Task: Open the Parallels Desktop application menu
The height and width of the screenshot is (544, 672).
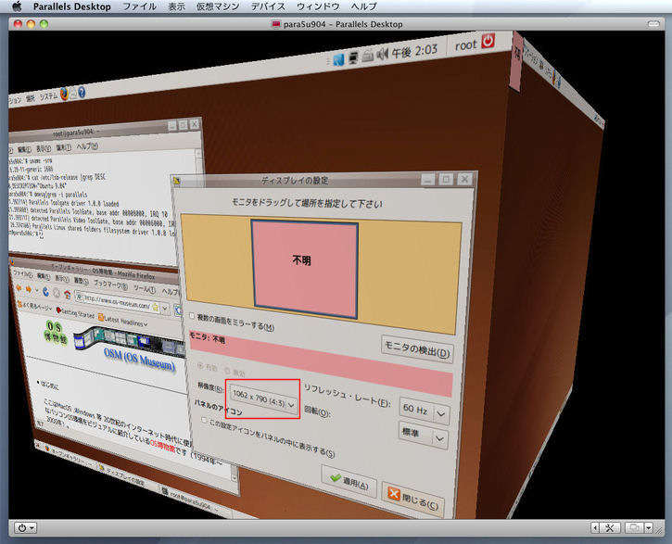Action: 71,6
